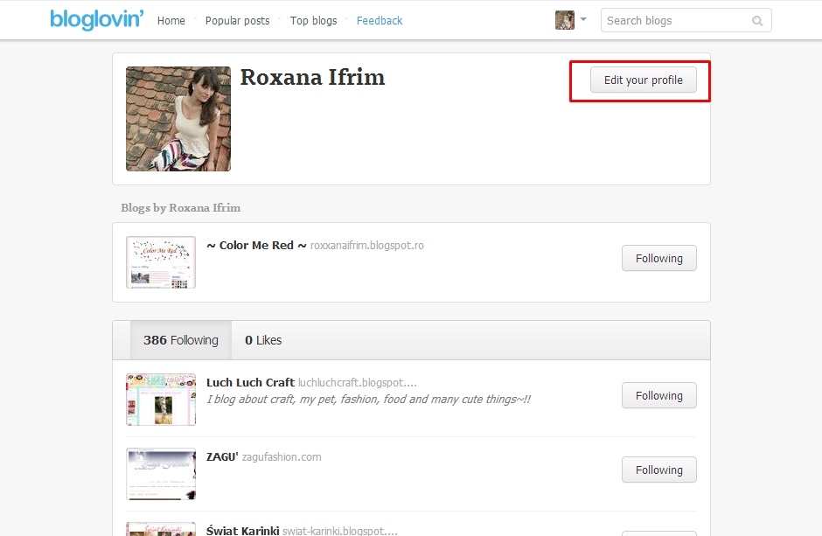Click the search magnifier icon
This screenshot has height=536, width=822.
(757, 21)
